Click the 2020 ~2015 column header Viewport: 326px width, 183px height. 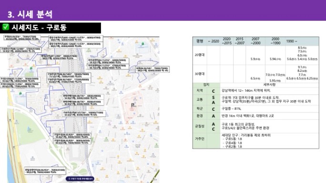pos(226,41)
